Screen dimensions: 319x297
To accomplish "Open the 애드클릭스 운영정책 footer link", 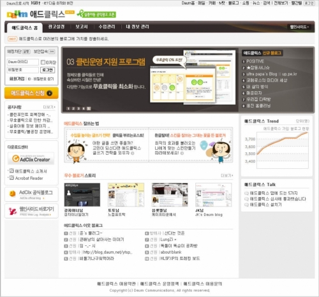I will pos(159,284).
